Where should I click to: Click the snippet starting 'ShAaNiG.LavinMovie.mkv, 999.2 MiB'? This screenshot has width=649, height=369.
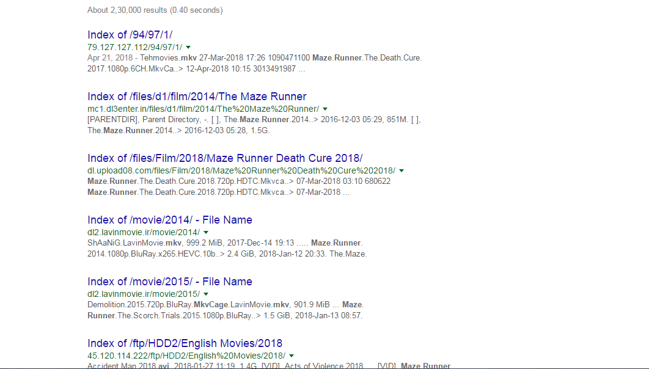pos(227,248)
